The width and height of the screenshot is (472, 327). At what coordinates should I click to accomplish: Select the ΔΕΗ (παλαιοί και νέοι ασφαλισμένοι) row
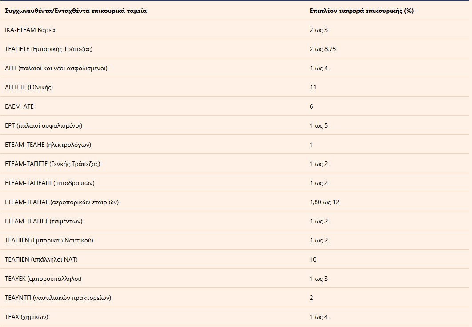235,68
